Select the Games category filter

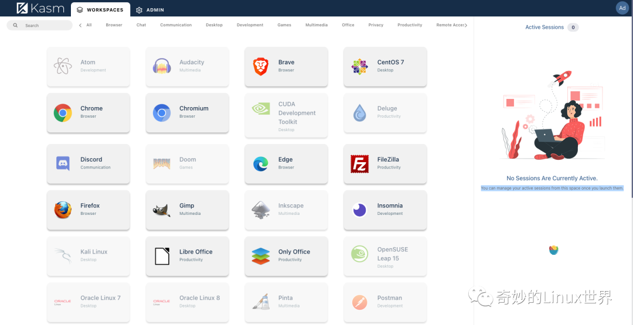[284, 25]
